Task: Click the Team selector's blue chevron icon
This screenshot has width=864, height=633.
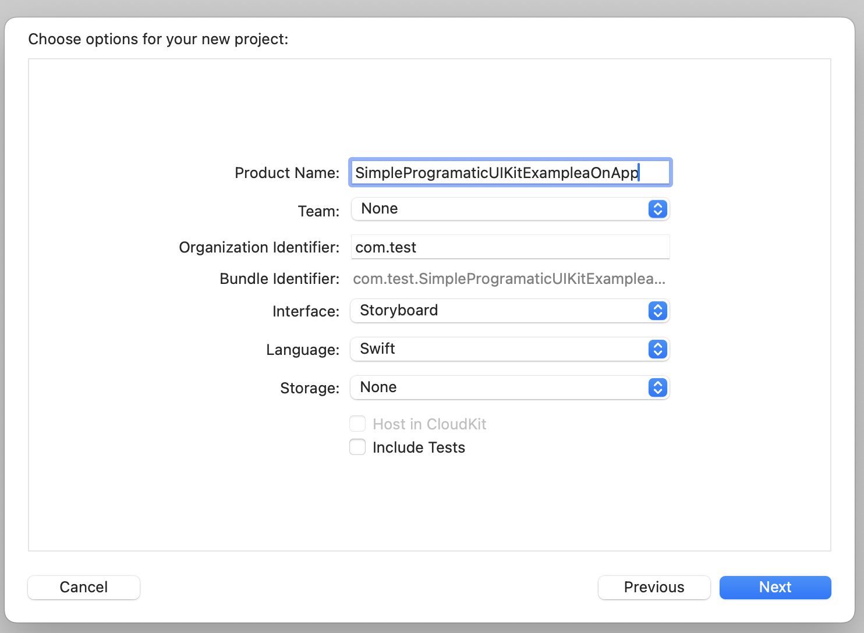Action: pos(657,209)
